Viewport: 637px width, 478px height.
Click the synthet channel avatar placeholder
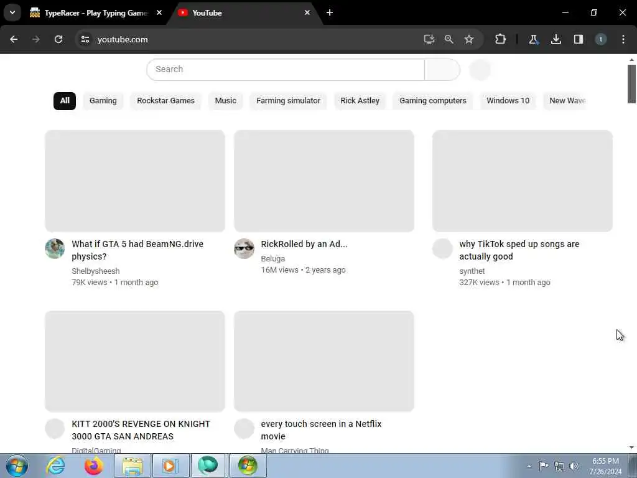(442, 249)
